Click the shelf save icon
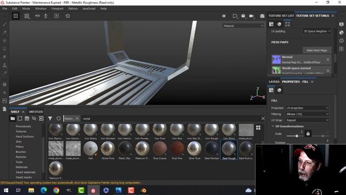346x195 pixels. click(x=27, y=119)
